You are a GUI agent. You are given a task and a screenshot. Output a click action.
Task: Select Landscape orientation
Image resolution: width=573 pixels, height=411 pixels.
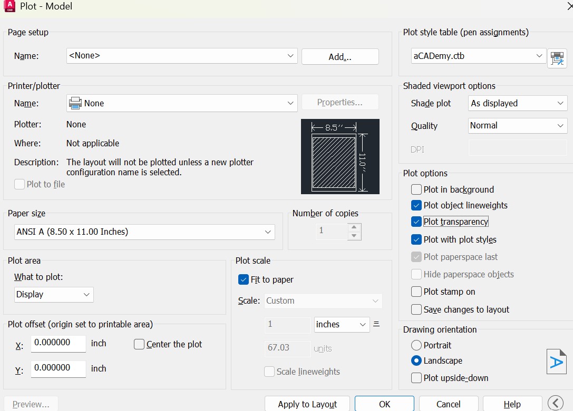pos(416,360)
